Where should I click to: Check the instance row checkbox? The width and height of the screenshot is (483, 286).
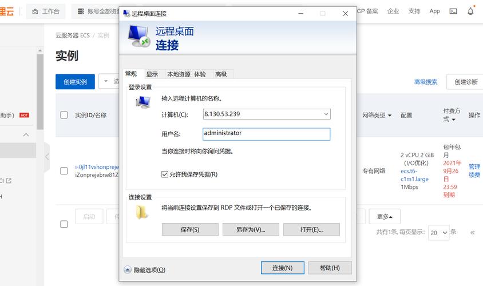[64, 171]
